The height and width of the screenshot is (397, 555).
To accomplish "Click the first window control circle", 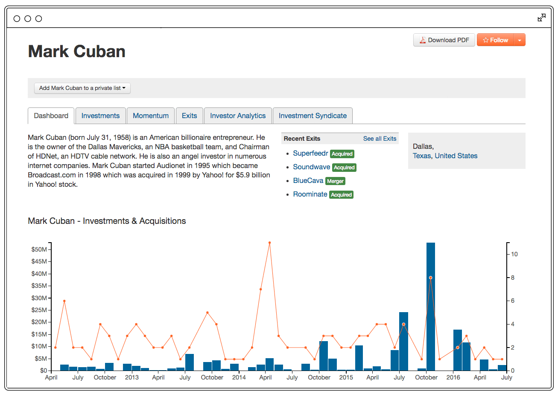I will (x=17, y=18).
